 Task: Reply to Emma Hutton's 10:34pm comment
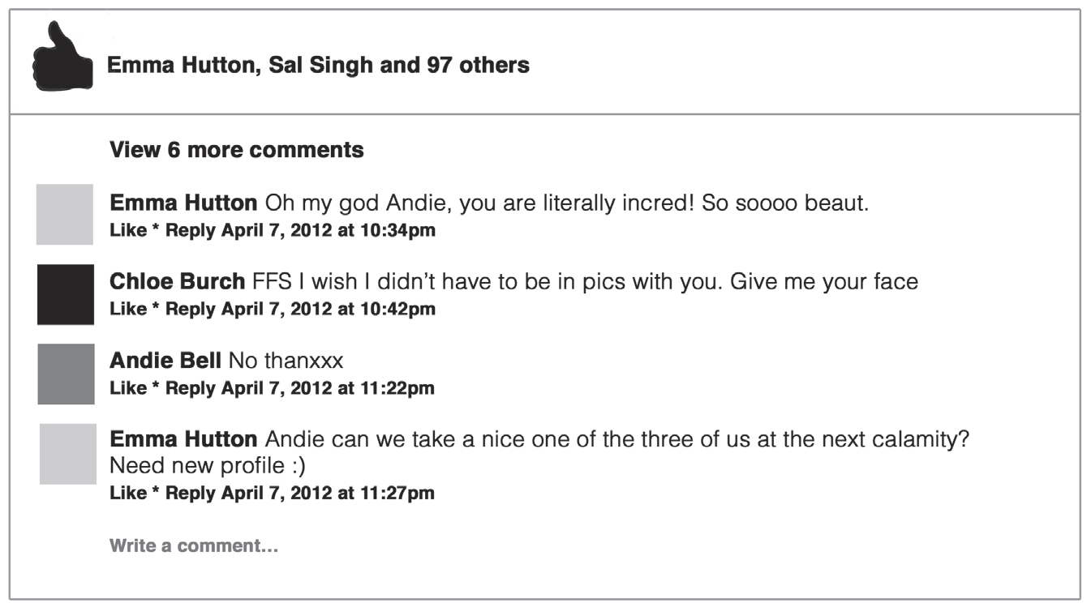click(190, 230)
